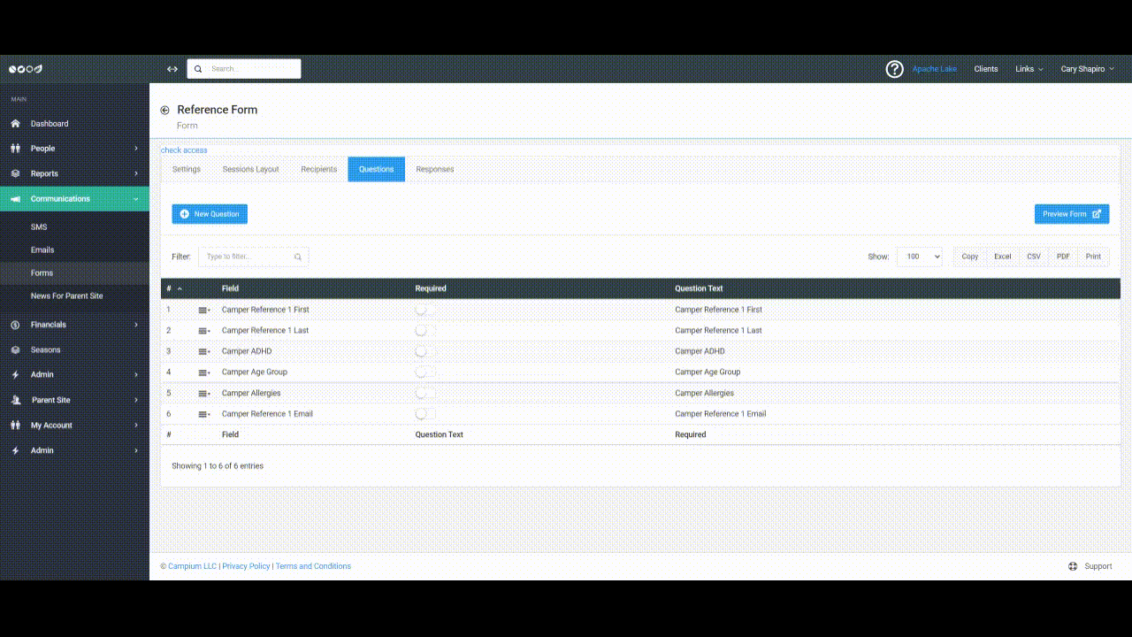The width and height of the screenshot is (1132, 637).
Task: Open the help question mark icon
Action: (x=894, y=69)
